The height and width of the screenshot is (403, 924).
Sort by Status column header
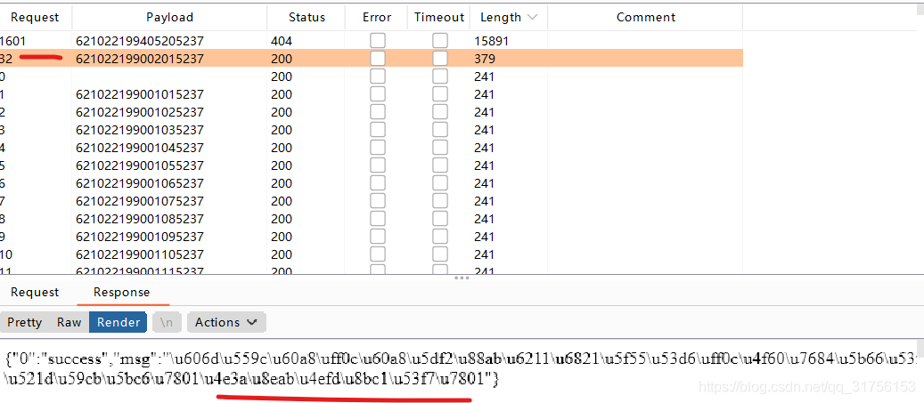tap(307, 18)
